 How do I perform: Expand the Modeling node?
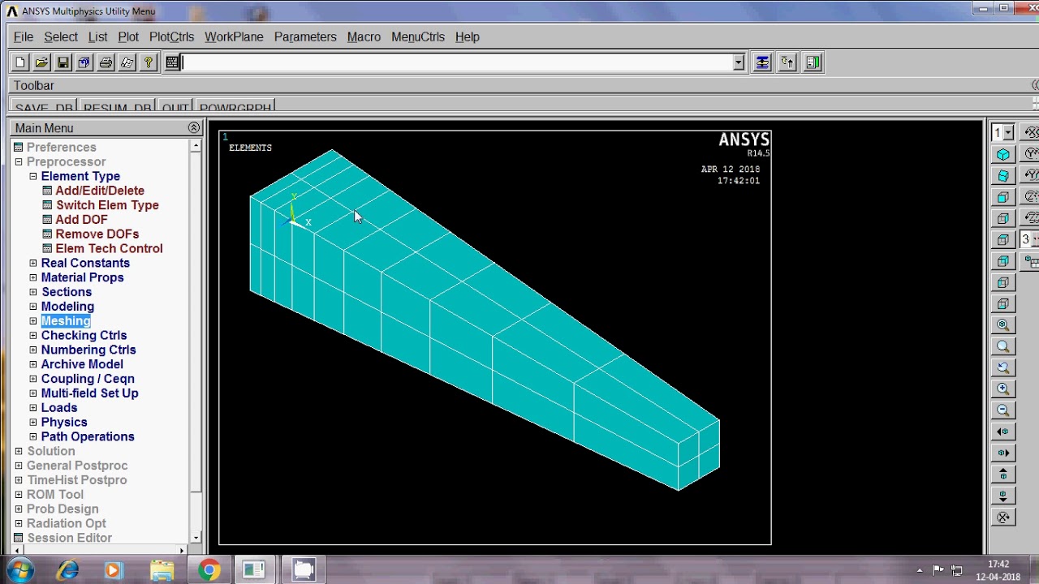click(32, 307)
